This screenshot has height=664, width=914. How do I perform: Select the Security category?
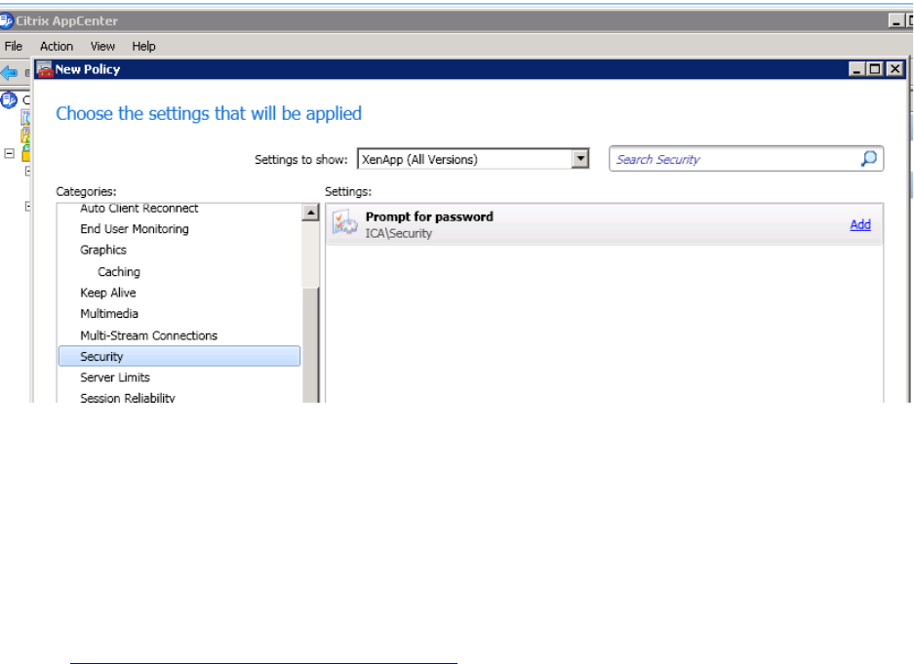(179, 357)
